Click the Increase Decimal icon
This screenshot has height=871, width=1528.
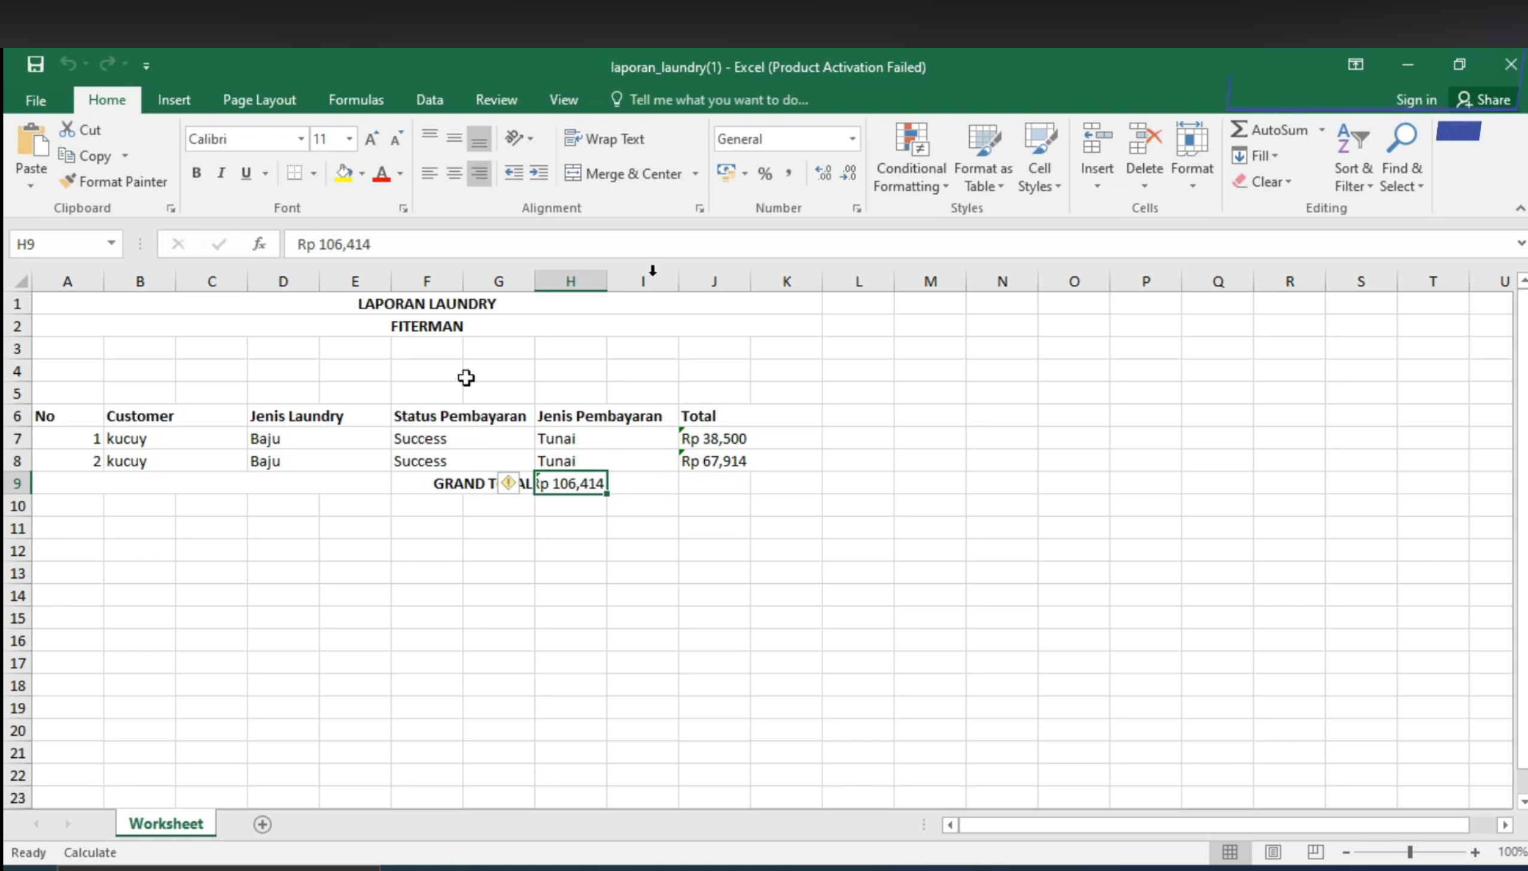coord(823,173)
